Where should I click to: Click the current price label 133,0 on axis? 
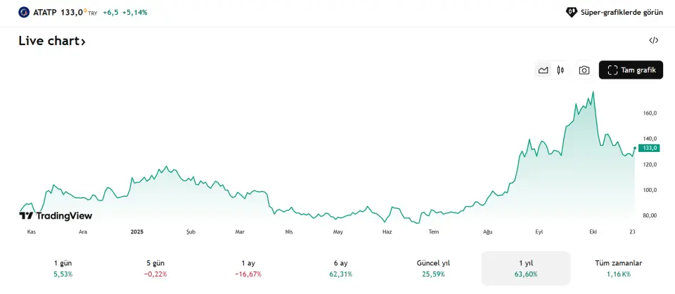click(649, 148)
